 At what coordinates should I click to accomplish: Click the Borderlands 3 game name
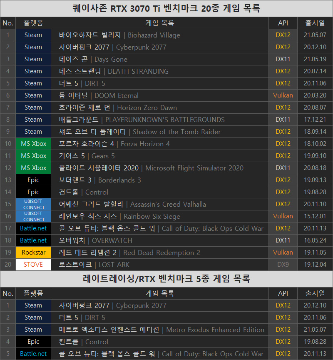pyautogui.click(x=119, y=180)
